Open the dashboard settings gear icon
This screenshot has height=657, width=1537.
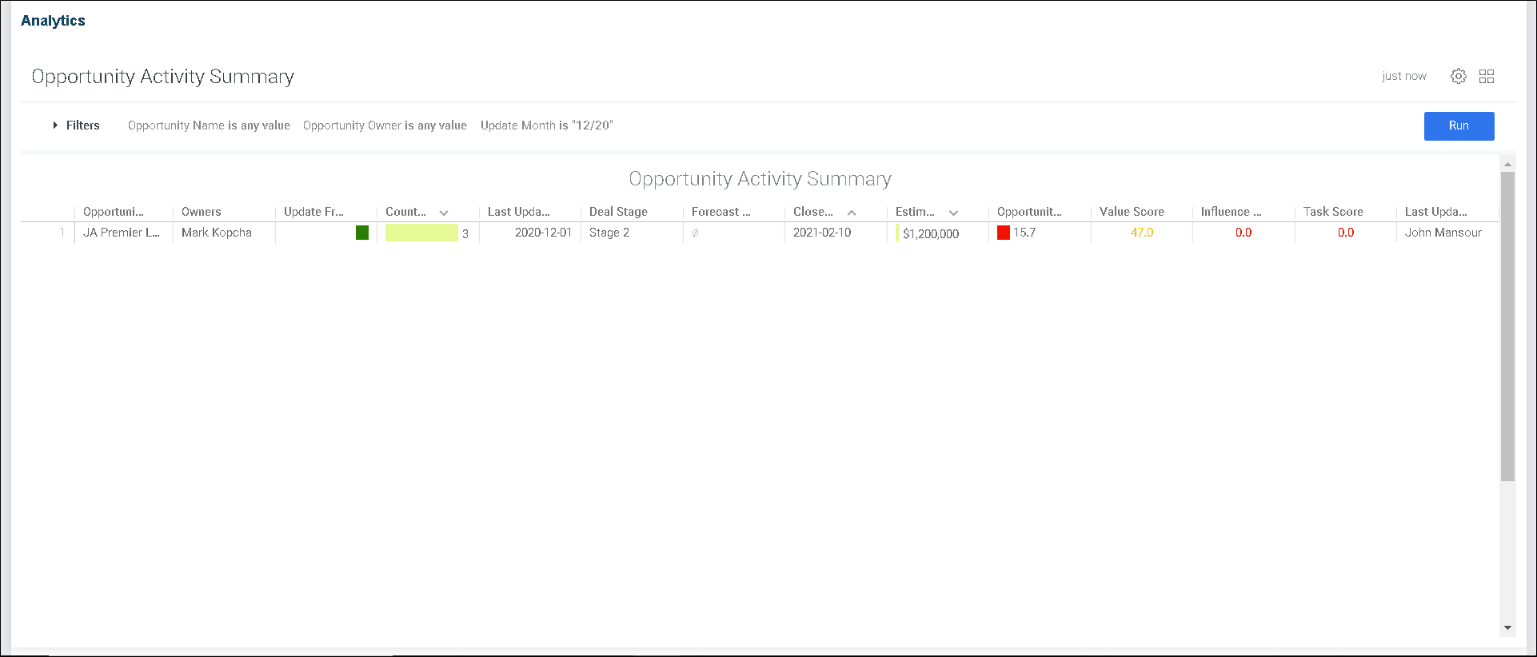point(1459,76)
